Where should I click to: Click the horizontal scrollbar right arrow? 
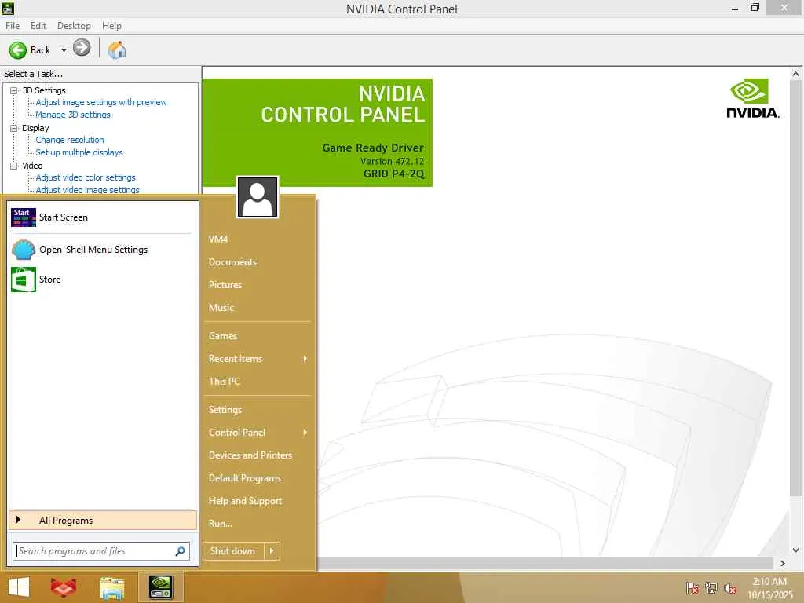tap(783, 563)
